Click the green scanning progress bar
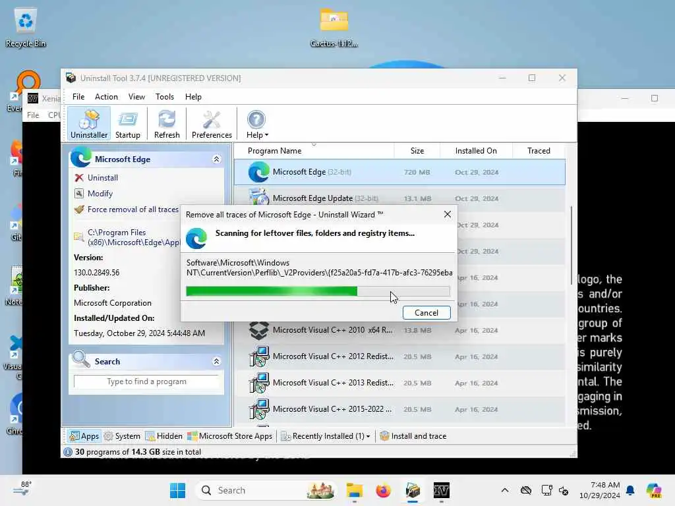Viewport: 675px width, 506px height. [318, 291]
